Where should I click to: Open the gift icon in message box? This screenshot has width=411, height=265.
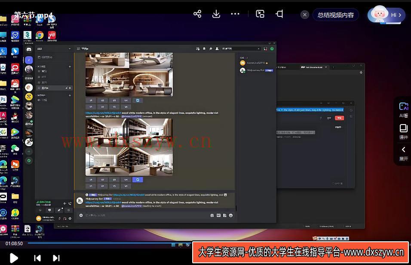[212, 215]
